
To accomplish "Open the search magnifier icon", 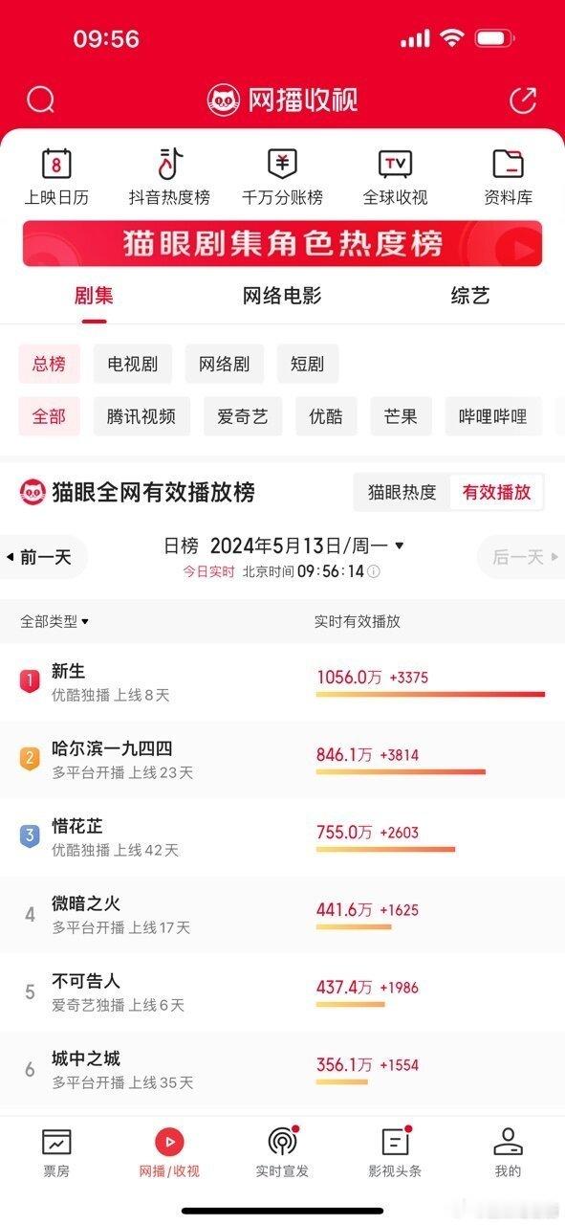I will 40,100.
